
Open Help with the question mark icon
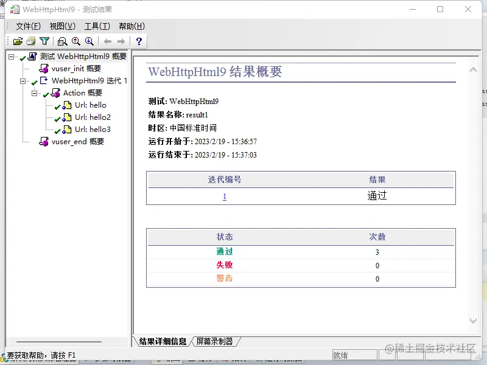click(138, 41)
